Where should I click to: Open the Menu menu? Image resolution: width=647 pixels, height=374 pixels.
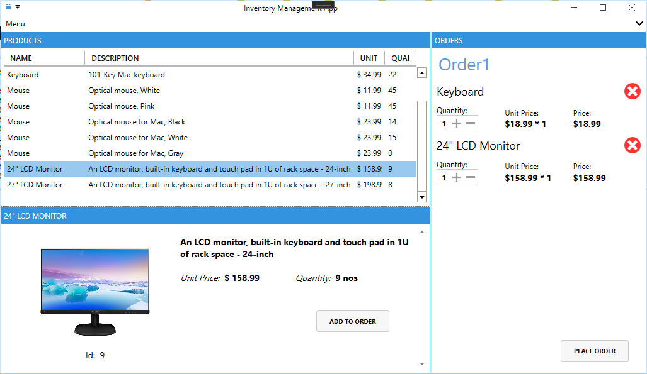click(x=14, y=24)
